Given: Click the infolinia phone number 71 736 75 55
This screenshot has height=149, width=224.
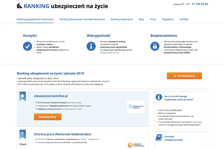Looking at the screenshot, I should point(200,4).
